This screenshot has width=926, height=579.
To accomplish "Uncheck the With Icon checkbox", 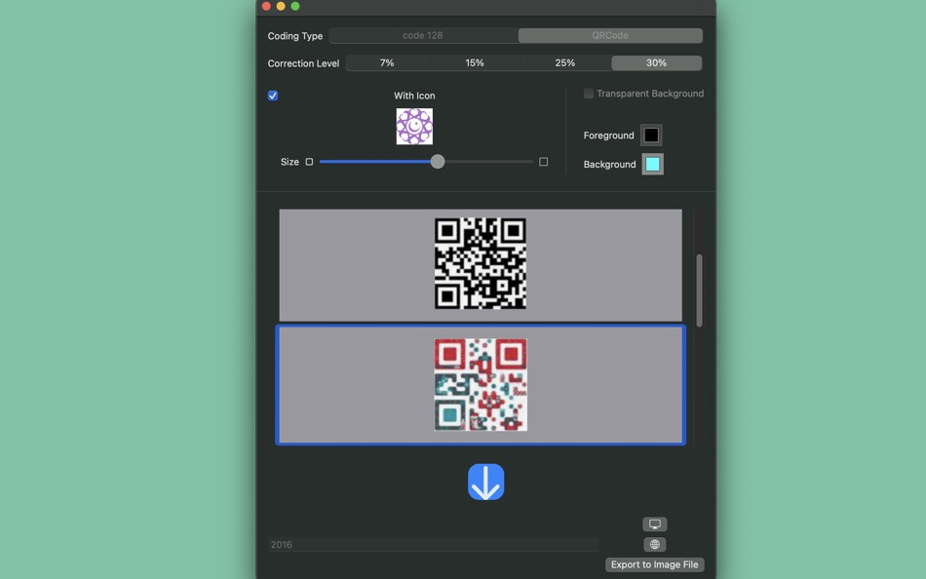I will click(x=273, y=96).
